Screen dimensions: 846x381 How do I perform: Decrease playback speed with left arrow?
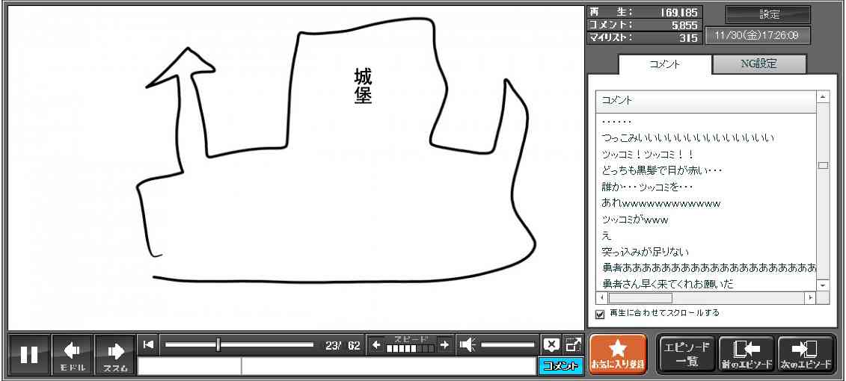pos(376,345)
